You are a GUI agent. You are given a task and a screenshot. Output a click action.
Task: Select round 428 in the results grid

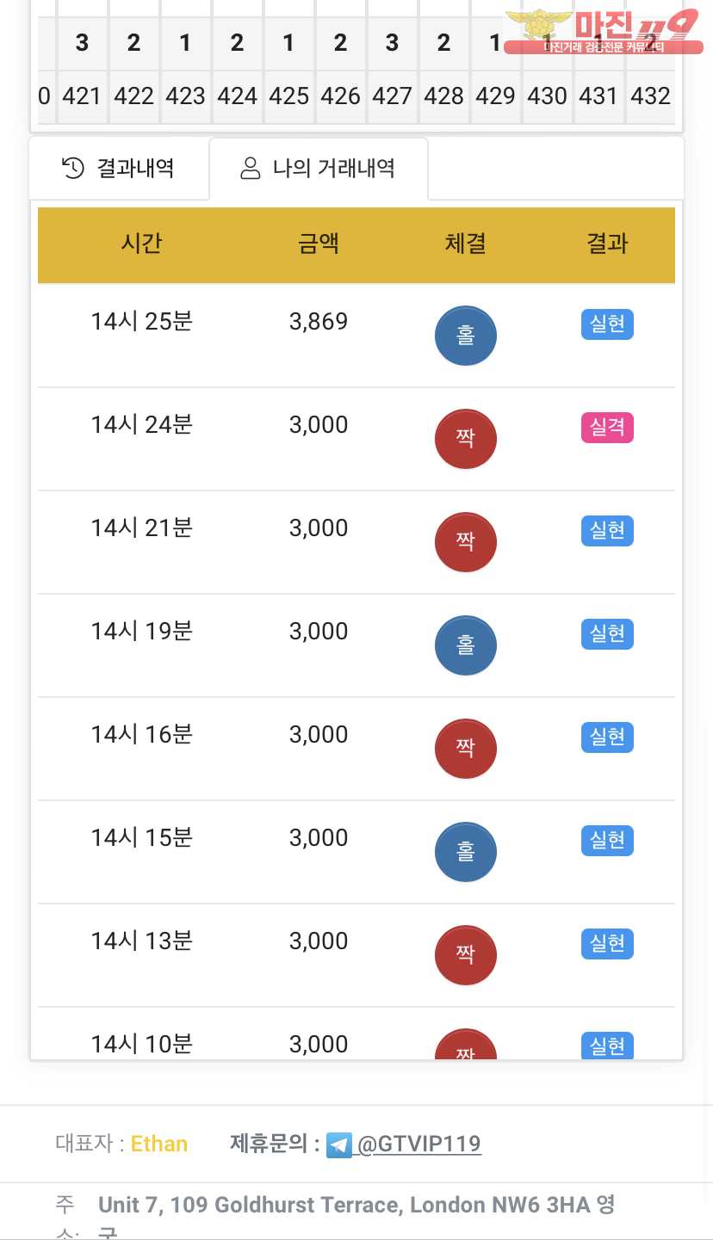pos(443,96)
